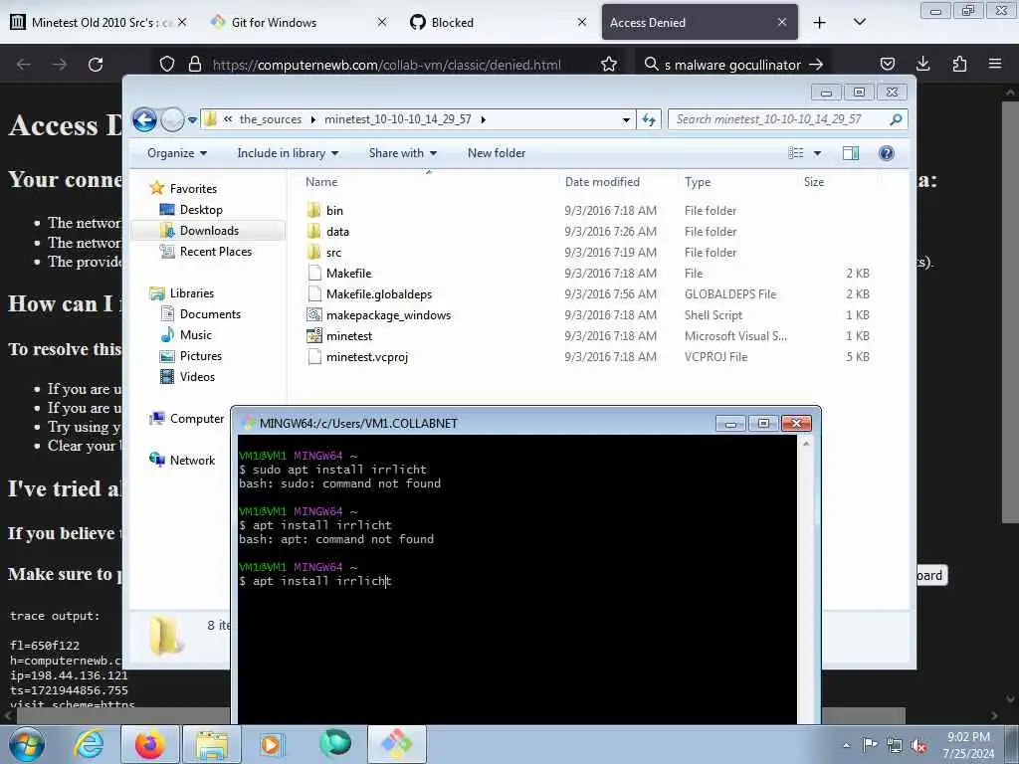Open the Documents library
1019x764 pixels.
click(x=210, y=313)
